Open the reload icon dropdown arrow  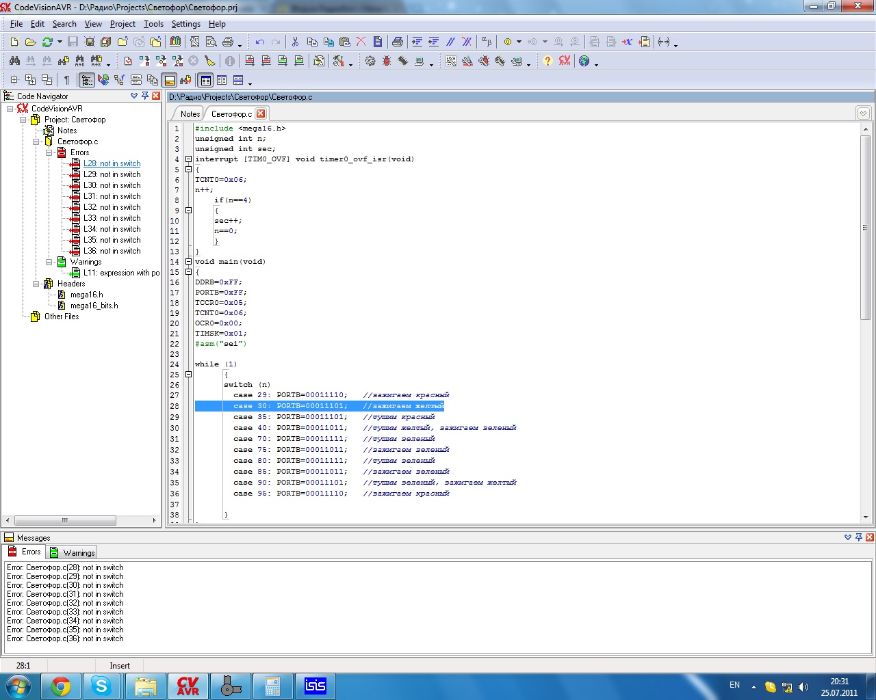(x=60, y=42)
